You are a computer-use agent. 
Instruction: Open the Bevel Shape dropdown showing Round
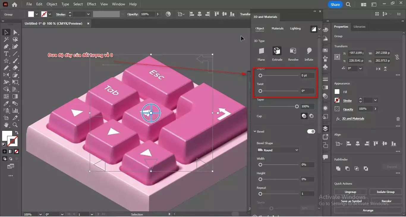point(278,150)
